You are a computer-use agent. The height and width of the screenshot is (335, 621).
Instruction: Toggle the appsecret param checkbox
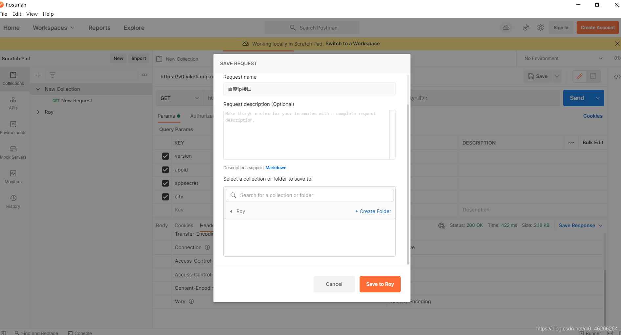[166, 183]
